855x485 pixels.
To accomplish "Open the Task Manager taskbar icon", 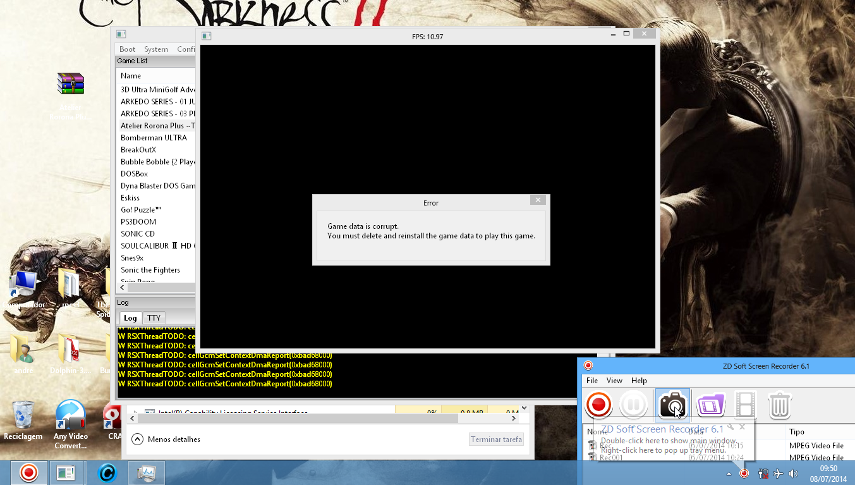I will (147, 472).
